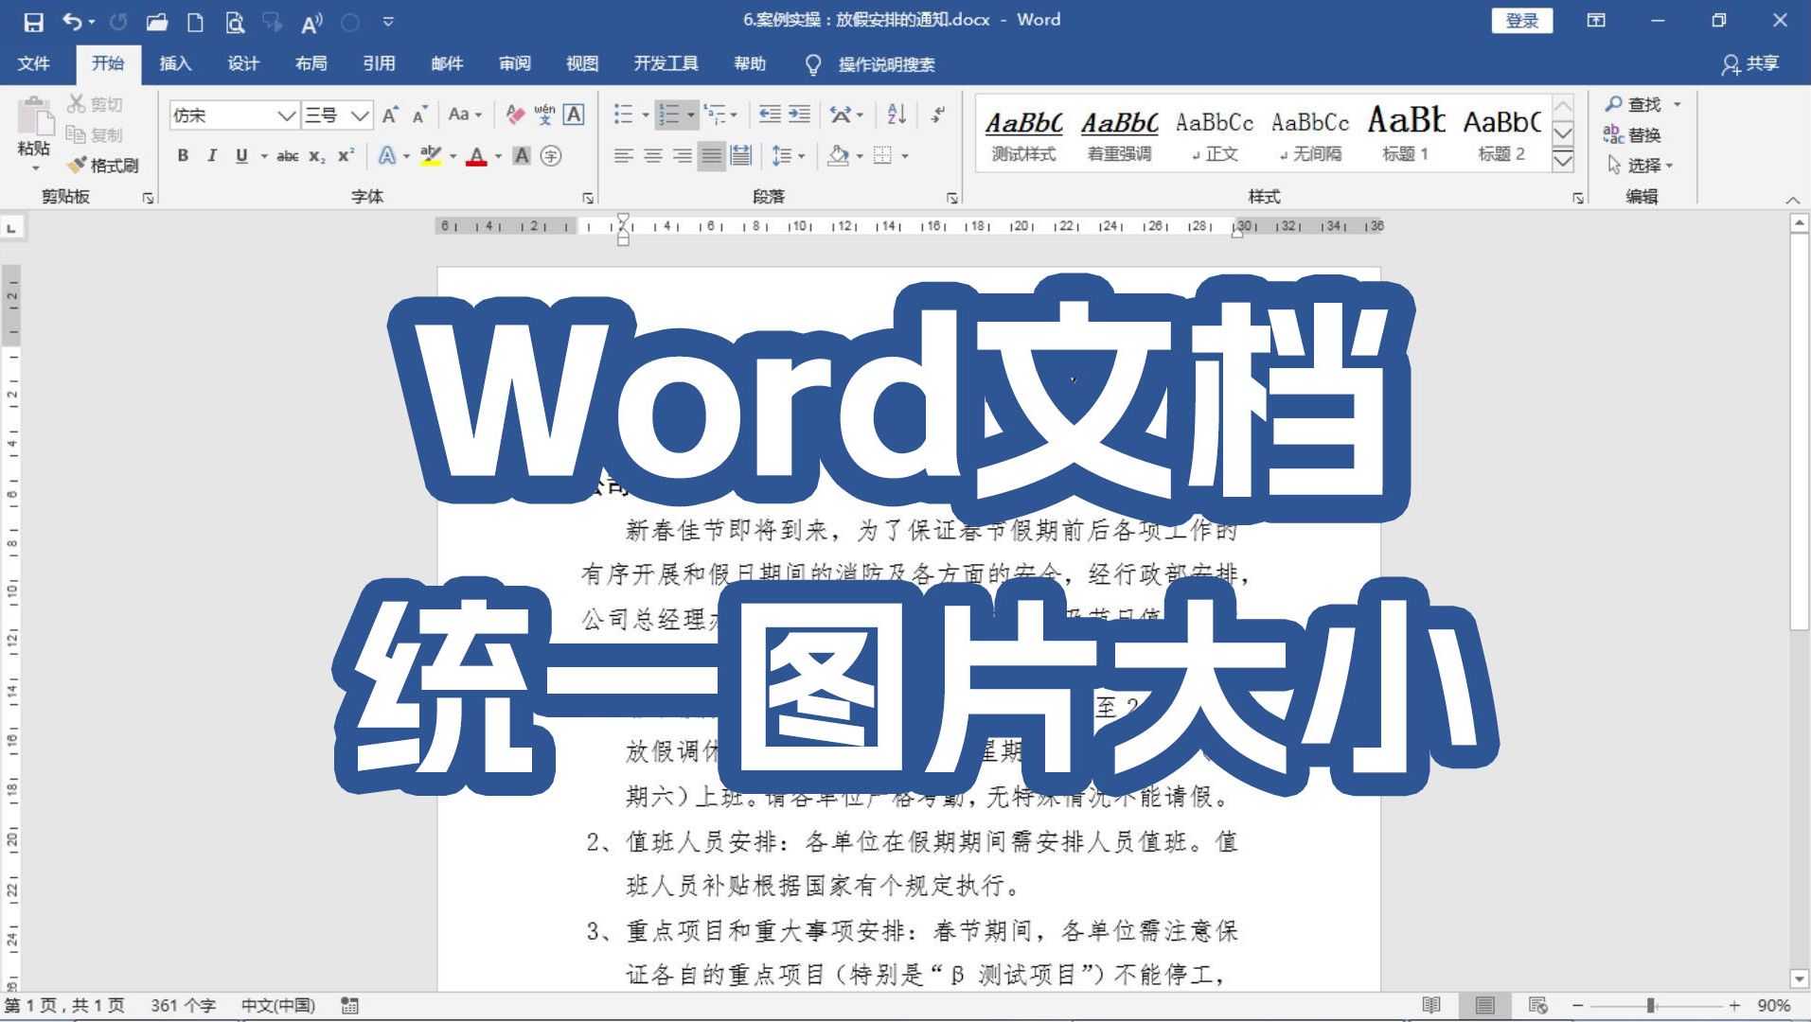Click the 90% zoom level
This screenshot has height=1022, width=1811.
tap(1774, 1006)
